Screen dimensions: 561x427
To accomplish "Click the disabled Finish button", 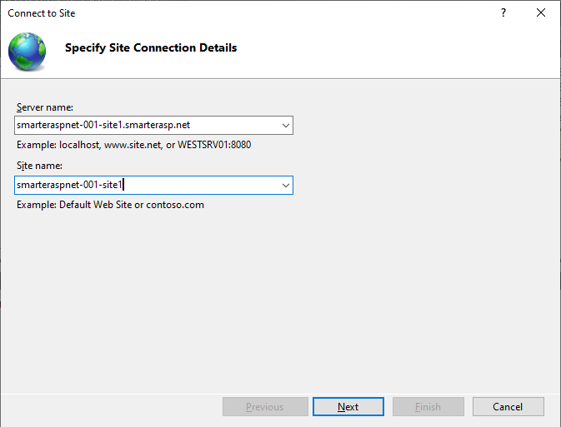I will (428, 407).
